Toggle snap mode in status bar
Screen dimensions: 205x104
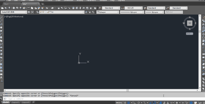point(129,103)
